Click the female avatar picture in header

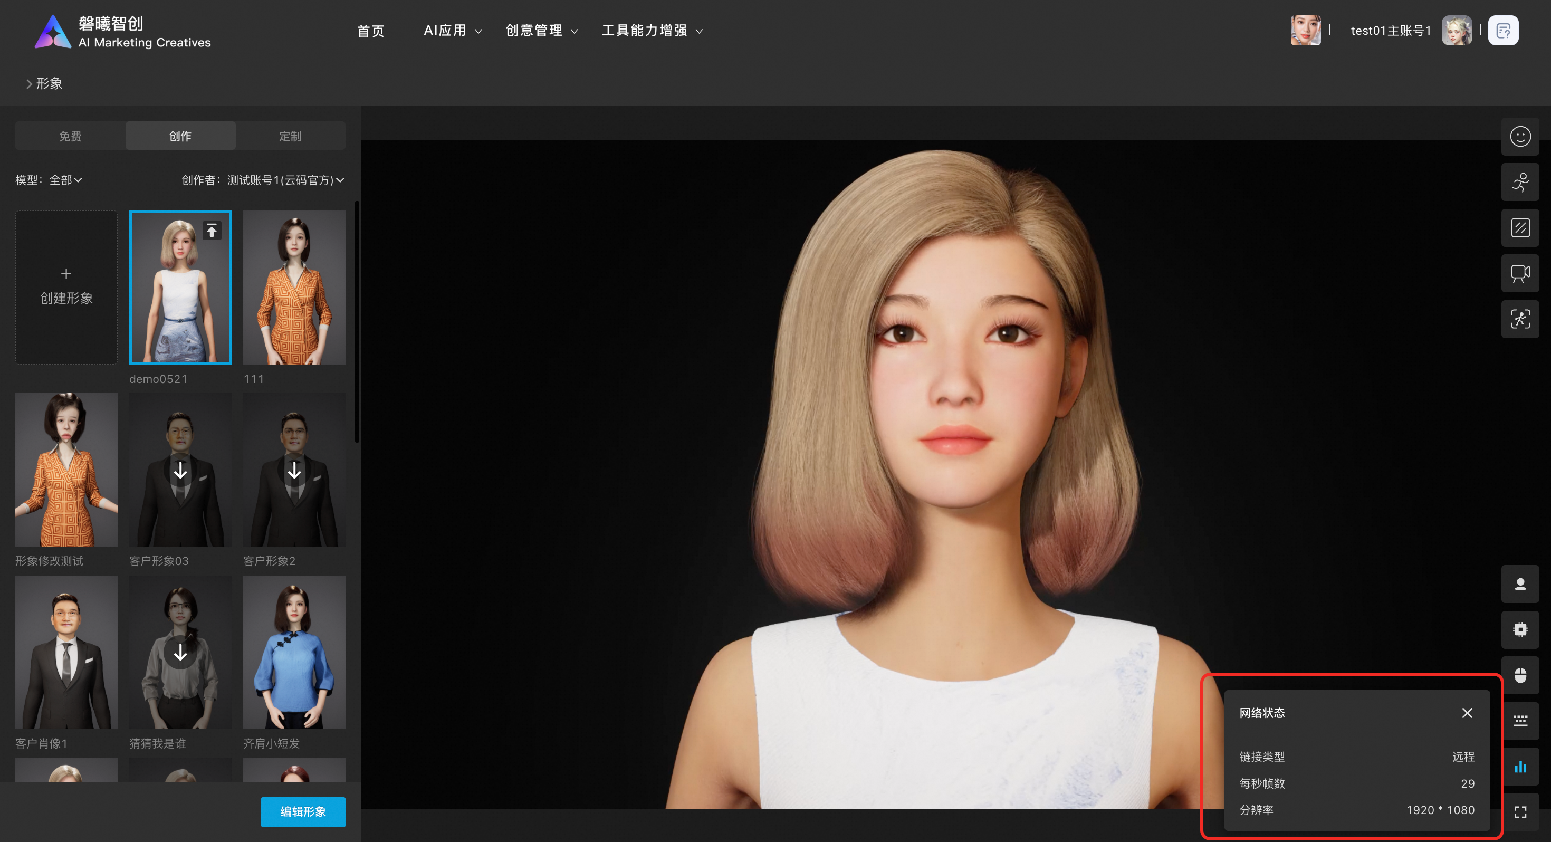point(1305,31)
